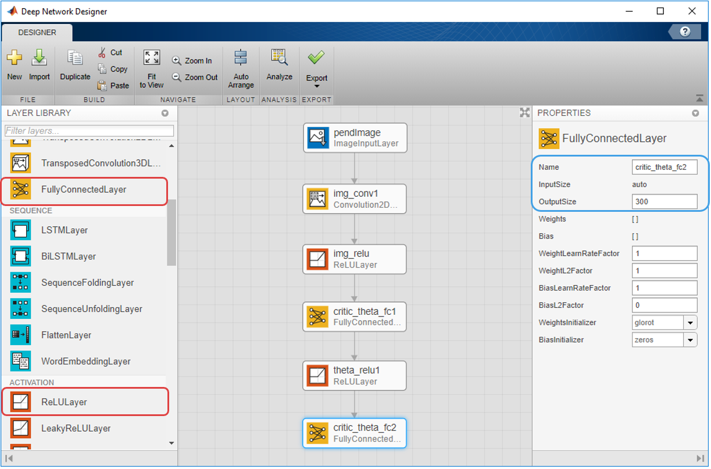Click the Weights empty value
The image size is (711, 469).
pyautogui.click(x=635, y=219)
